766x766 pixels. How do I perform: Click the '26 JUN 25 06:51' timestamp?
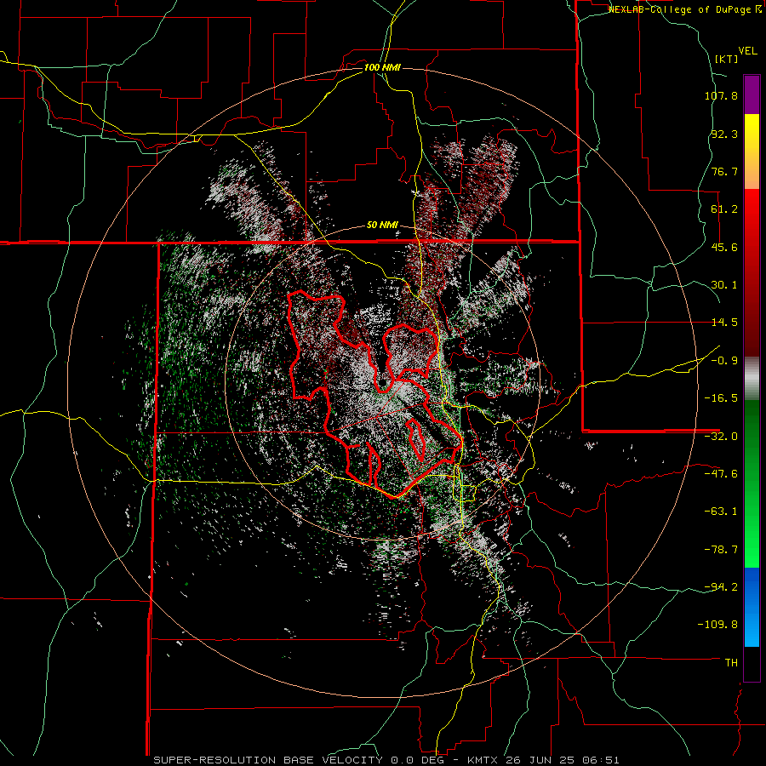[562, 760]
